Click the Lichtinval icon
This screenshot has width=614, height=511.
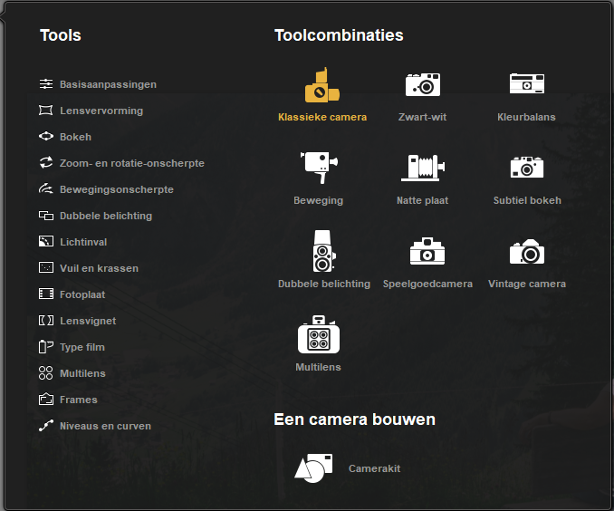(46, 241)
